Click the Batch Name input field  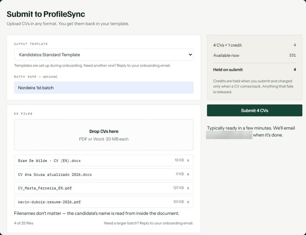[x=104, y=88]
